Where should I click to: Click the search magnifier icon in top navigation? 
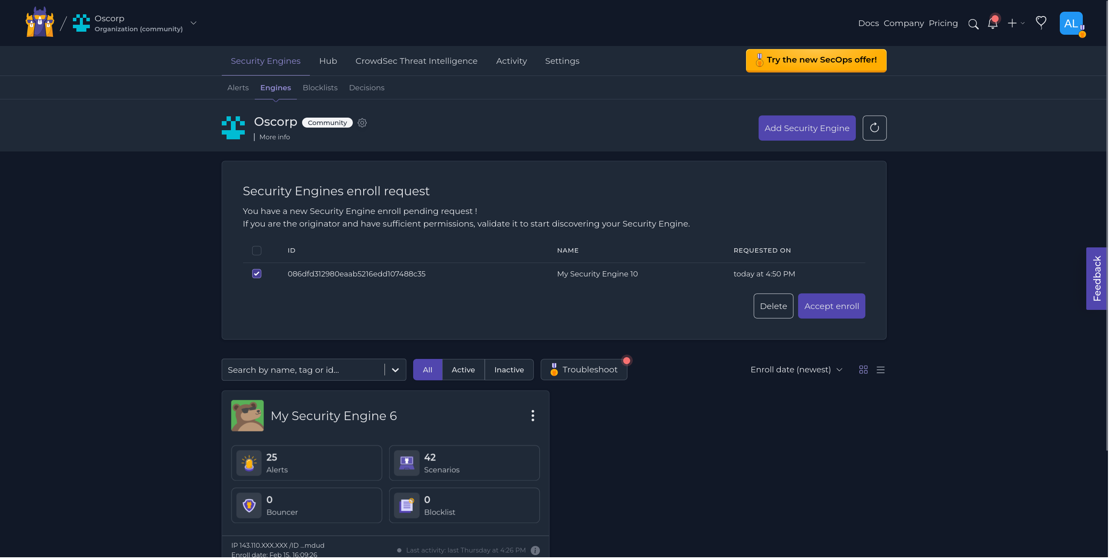[x=973, y=23]
